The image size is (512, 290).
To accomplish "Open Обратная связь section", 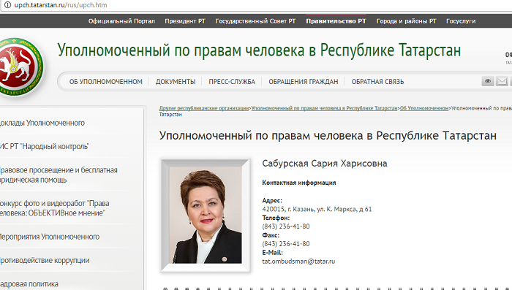I will coord(377,82).
